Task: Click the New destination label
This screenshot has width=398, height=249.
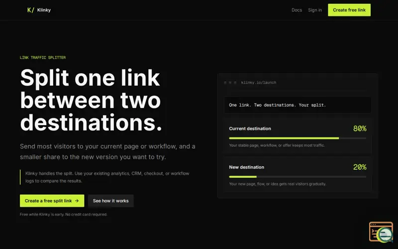Action: point(246,167)
